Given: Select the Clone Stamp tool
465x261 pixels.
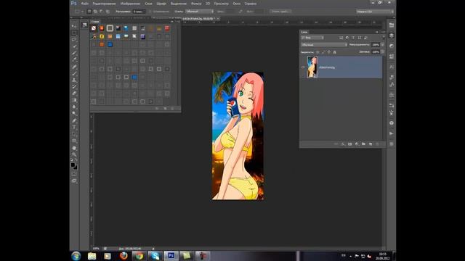Looking at the screenshot, I should tap(74, 80).
